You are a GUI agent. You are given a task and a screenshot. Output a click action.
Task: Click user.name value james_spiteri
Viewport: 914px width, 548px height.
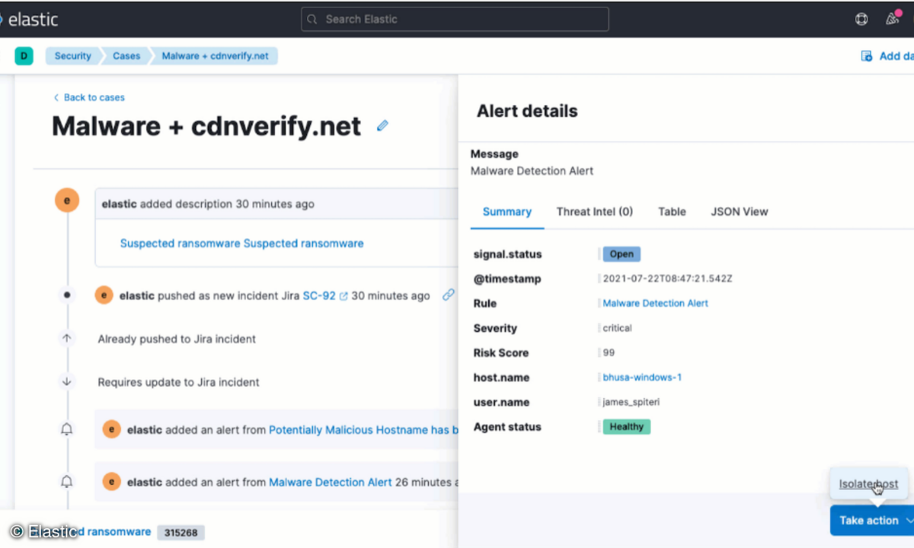tap(631, 402)
